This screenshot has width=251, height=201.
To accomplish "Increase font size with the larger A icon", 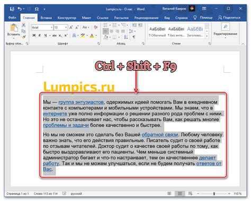I will [71, 28].
